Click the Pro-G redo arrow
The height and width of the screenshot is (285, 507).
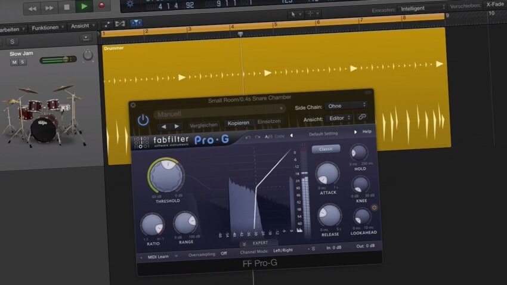258,137
